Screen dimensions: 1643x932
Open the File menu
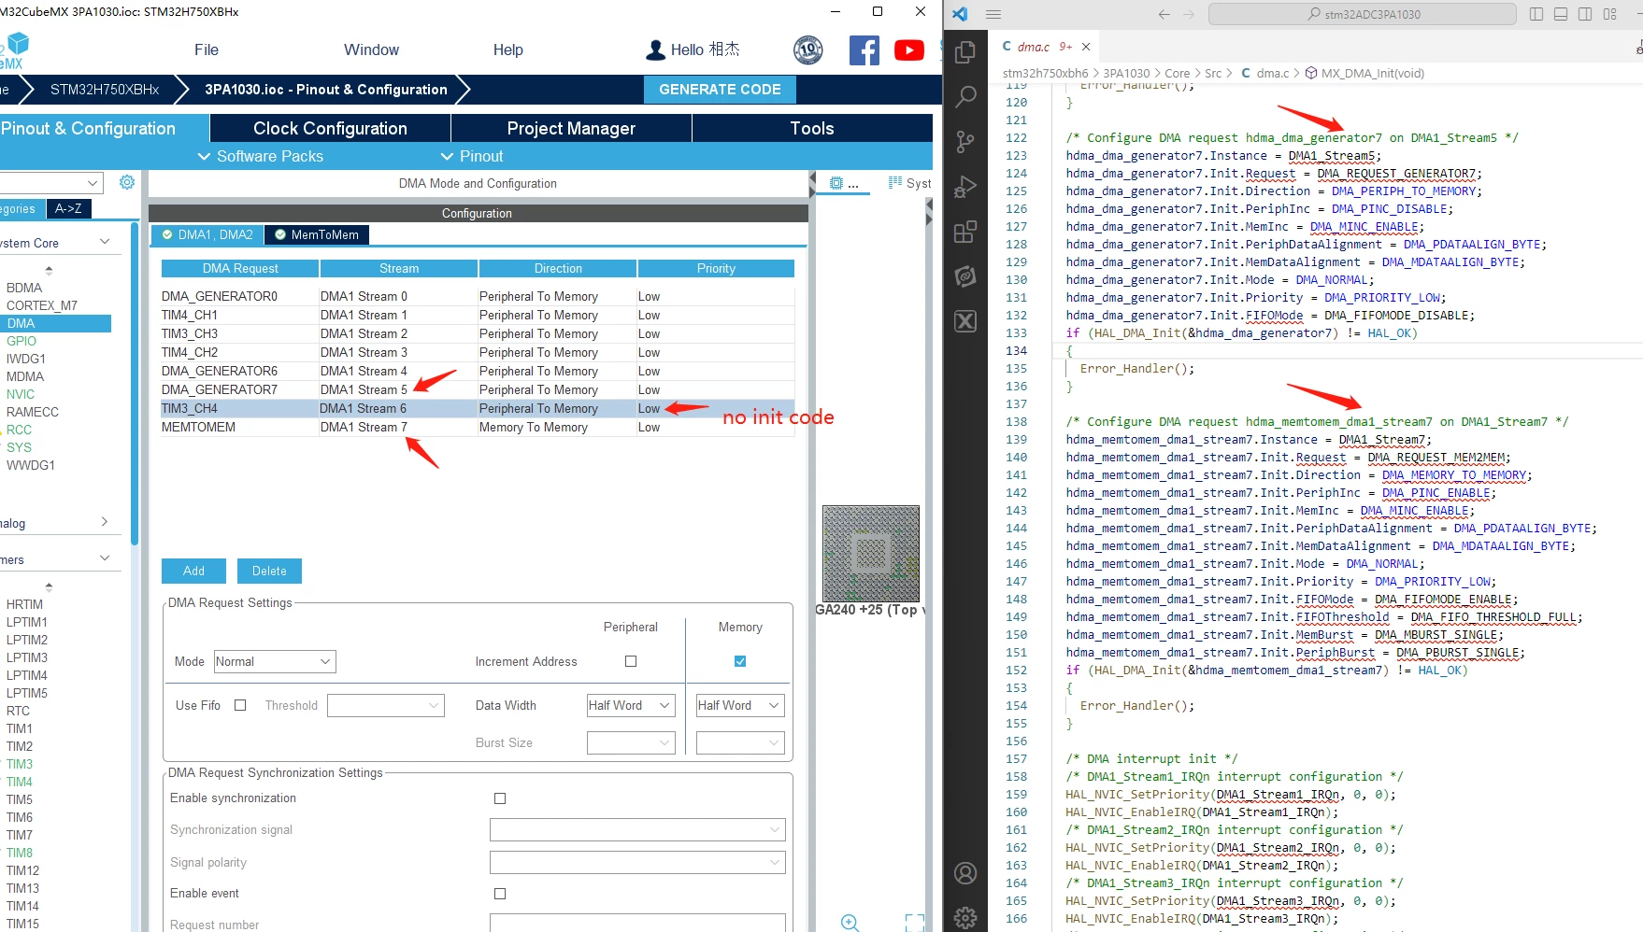(207, 50)
